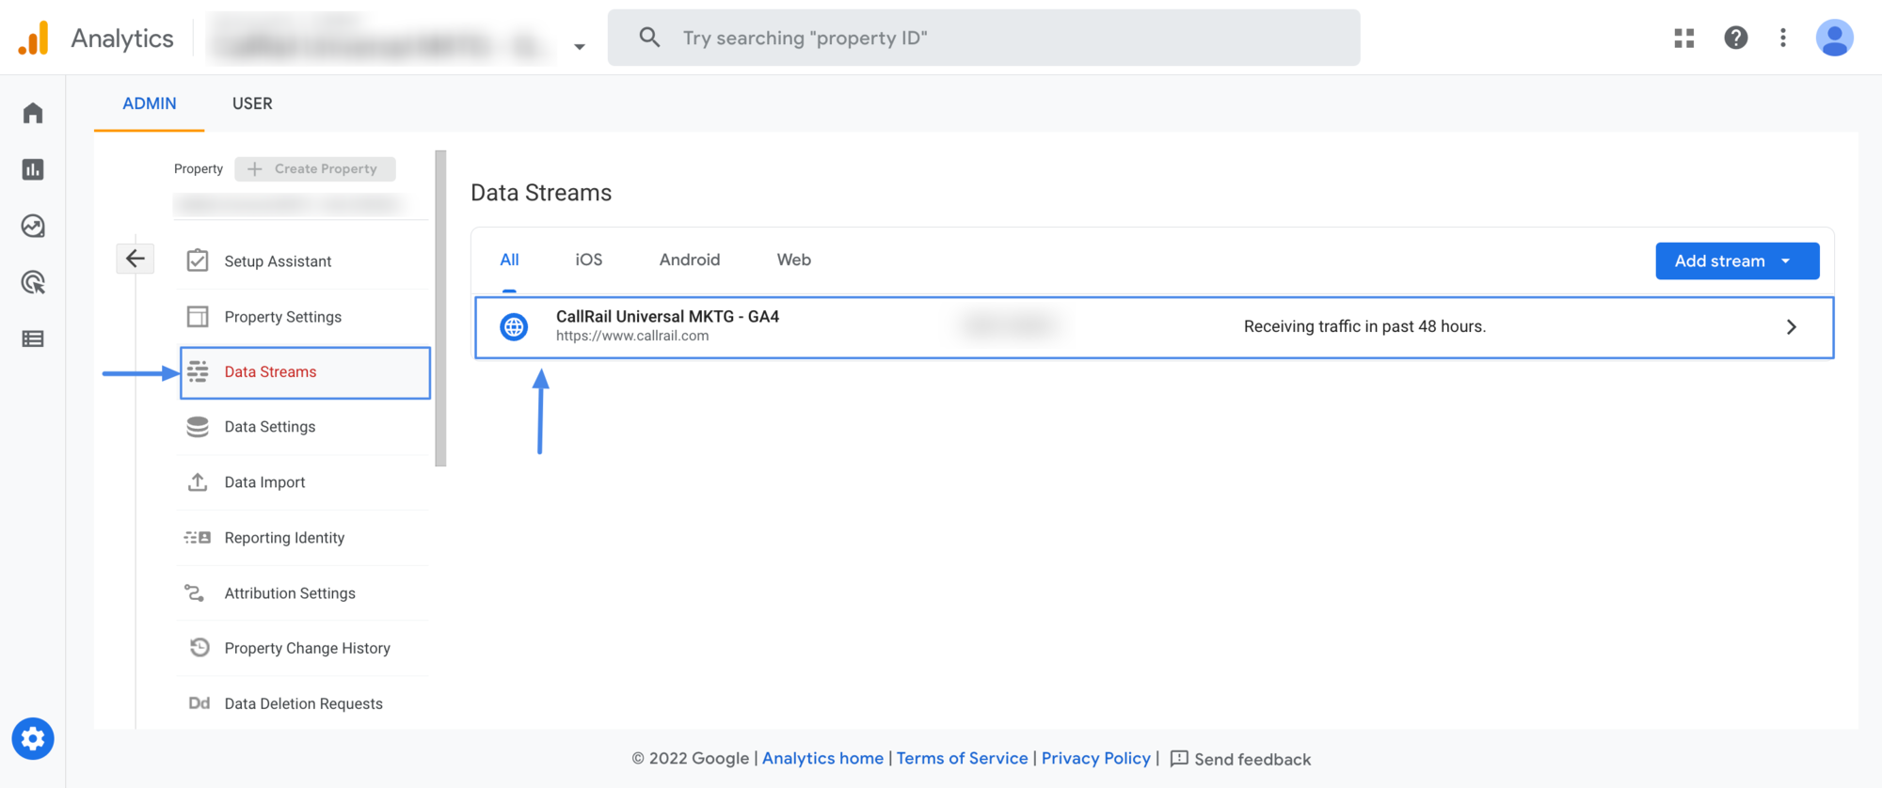
Task: Click the Admin gear icon
Action: tap(33, 739)
